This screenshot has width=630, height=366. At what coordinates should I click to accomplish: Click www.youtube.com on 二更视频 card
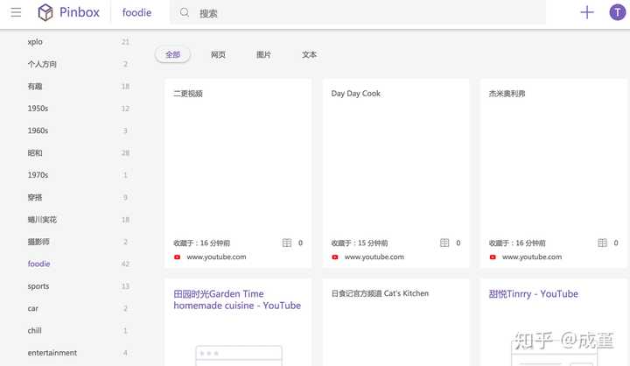217,257
